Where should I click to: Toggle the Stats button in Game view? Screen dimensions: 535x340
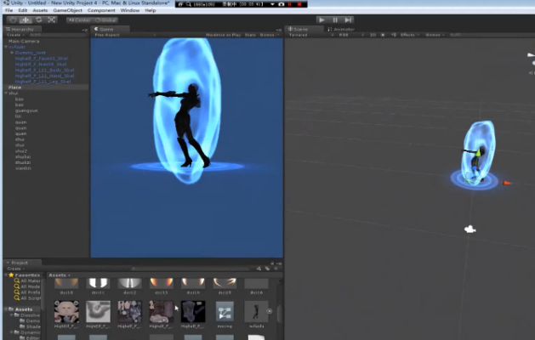tap(250, 35)
